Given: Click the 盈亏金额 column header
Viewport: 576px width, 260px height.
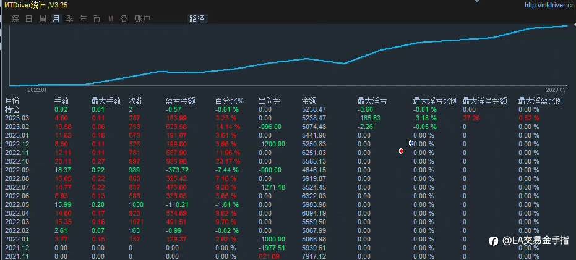Looking at the screenshot, I should tap(181, 101).
